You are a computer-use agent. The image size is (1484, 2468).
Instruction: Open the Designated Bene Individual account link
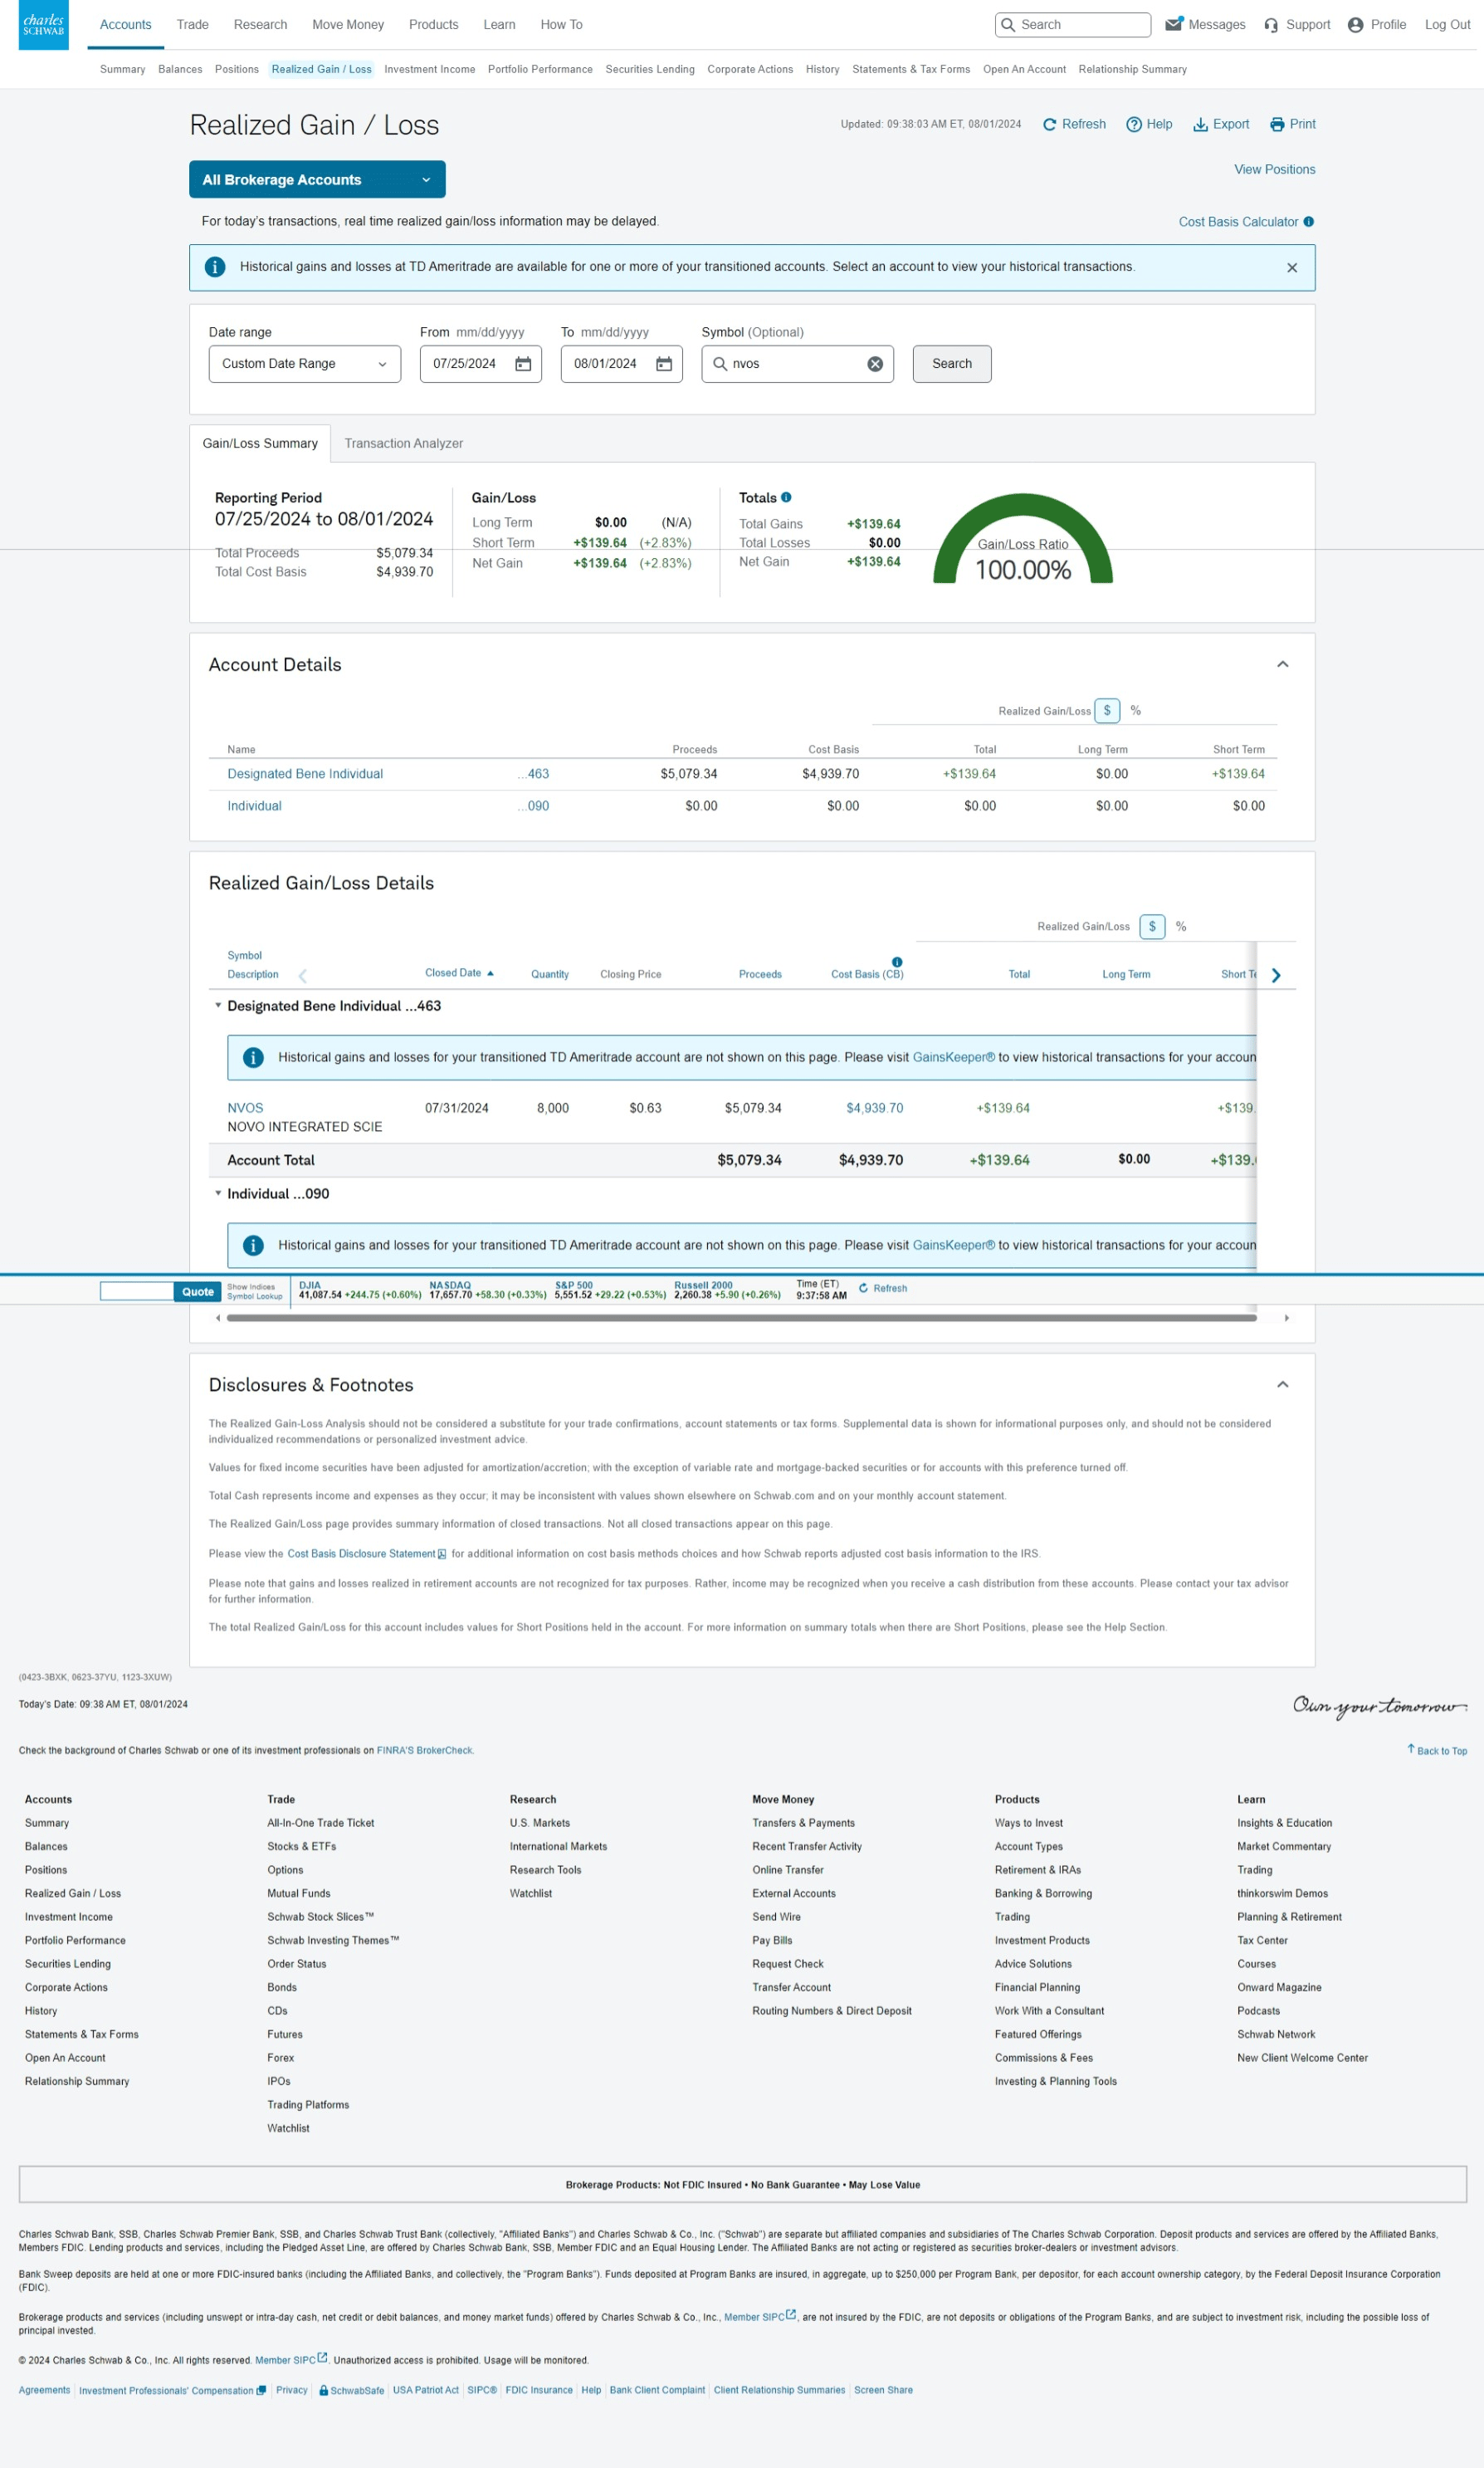[305, 774]
